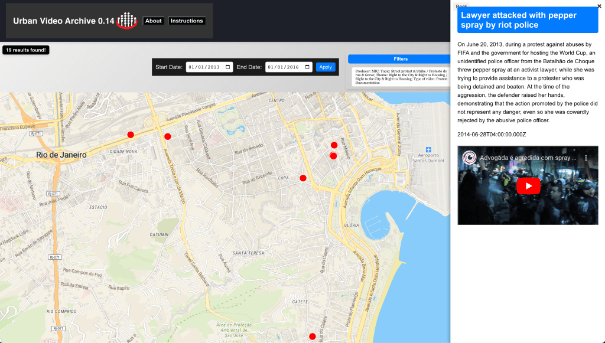Image resolution: width=605 pixels, height=343 pixels.
Task: Click the Aeroporto Santos Dumont map icon
Action: (x=428, y=150)
